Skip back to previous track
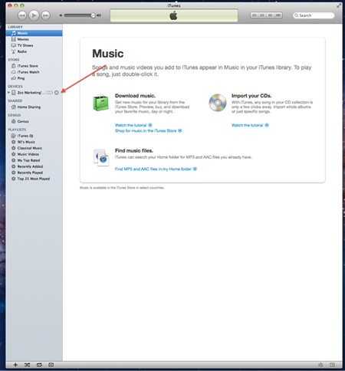The width and height of the screenshot is (345, 371). tap(22, 15)
